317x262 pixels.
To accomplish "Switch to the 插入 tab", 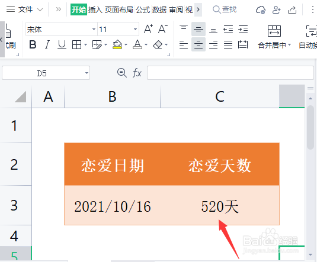I will (x=95, y=9).
